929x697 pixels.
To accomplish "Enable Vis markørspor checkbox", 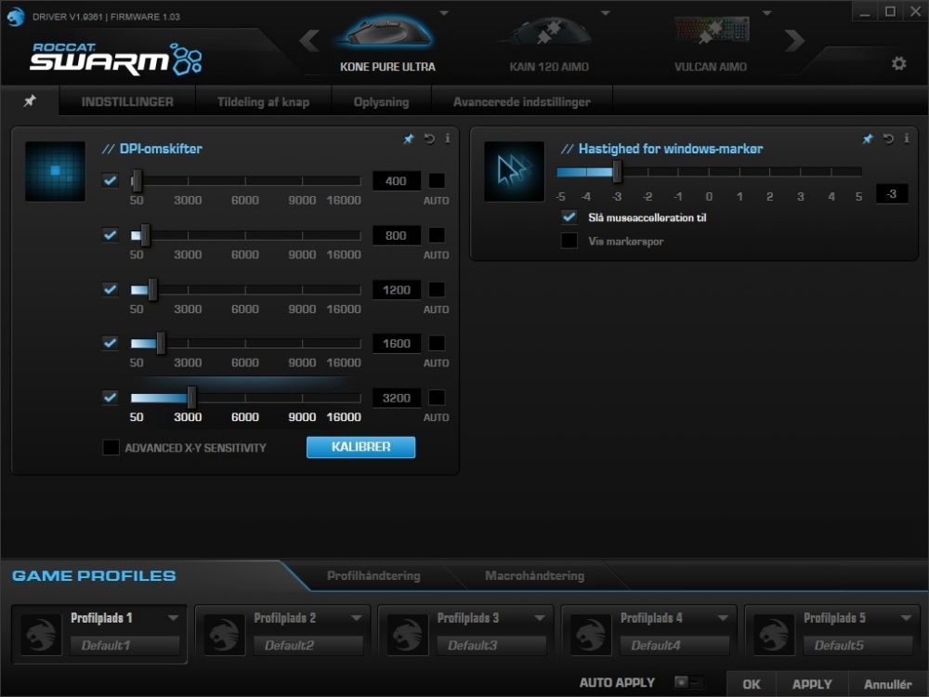I will (569, 241).
